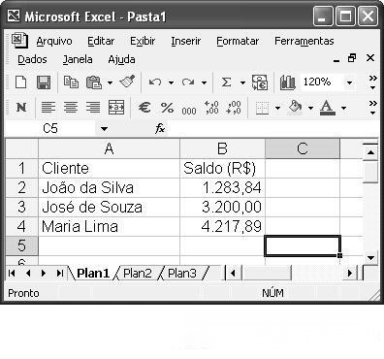The image size is (384, 359).
Task: Align text left
Action: click(48, 107)
